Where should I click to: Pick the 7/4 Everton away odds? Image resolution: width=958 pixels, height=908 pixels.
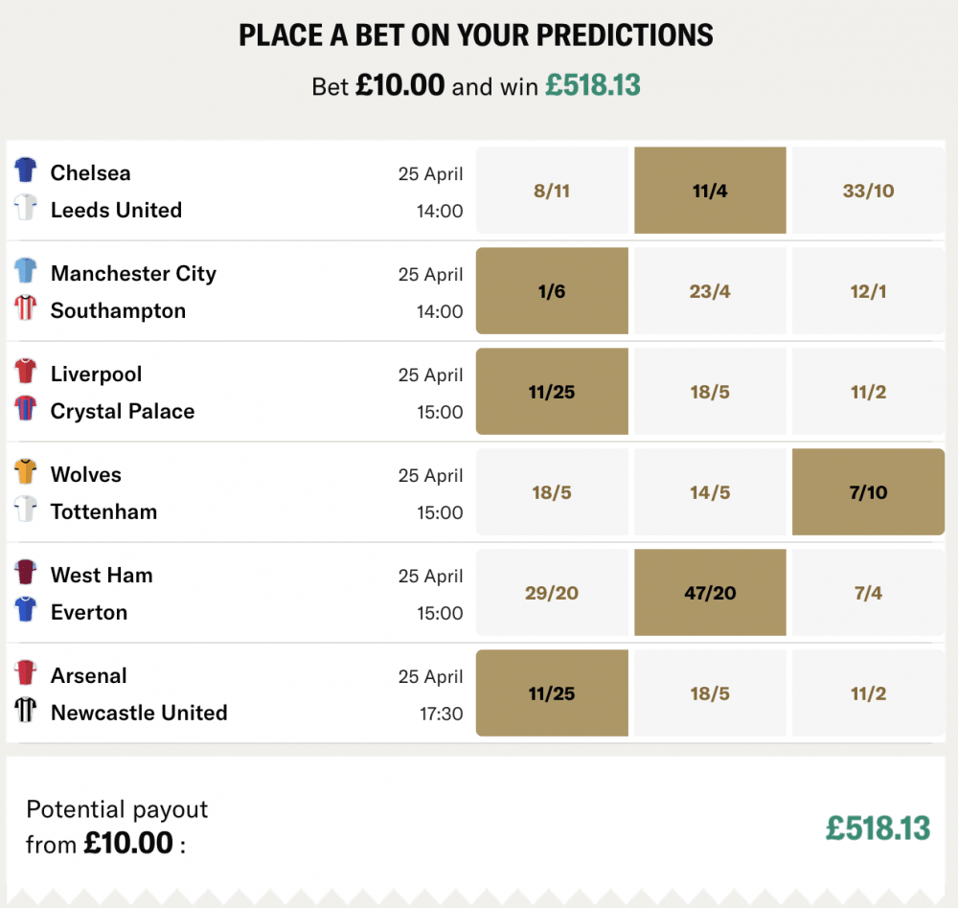[x=868, y=592]
